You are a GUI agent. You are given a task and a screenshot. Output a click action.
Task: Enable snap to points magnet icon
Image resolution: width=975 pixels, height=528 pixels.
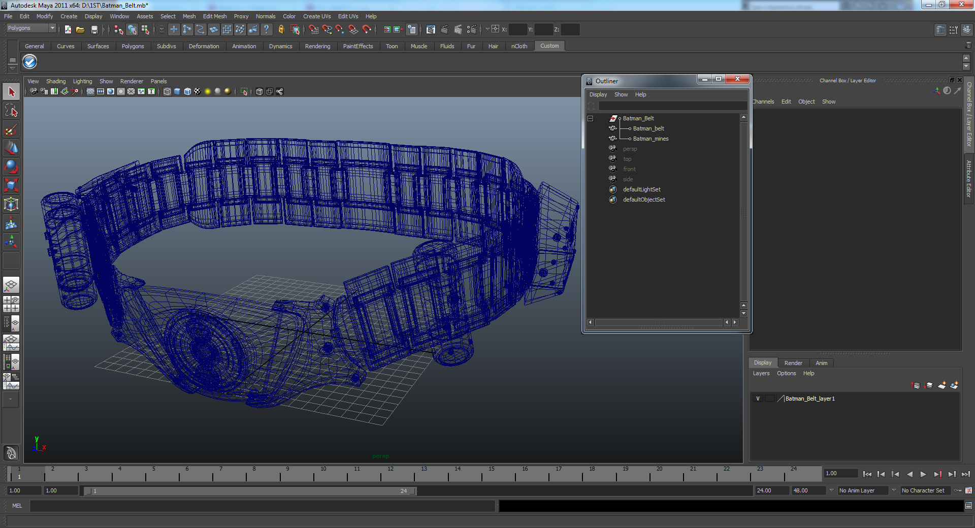tap(340, 30)
